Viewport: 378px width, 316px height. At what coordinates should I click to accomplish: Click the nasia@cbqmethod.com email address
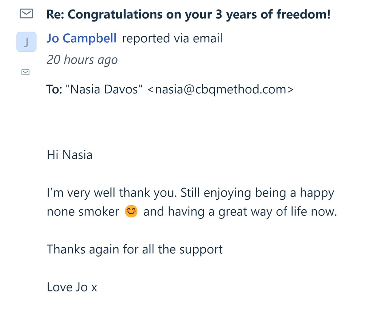click(220, 90)
